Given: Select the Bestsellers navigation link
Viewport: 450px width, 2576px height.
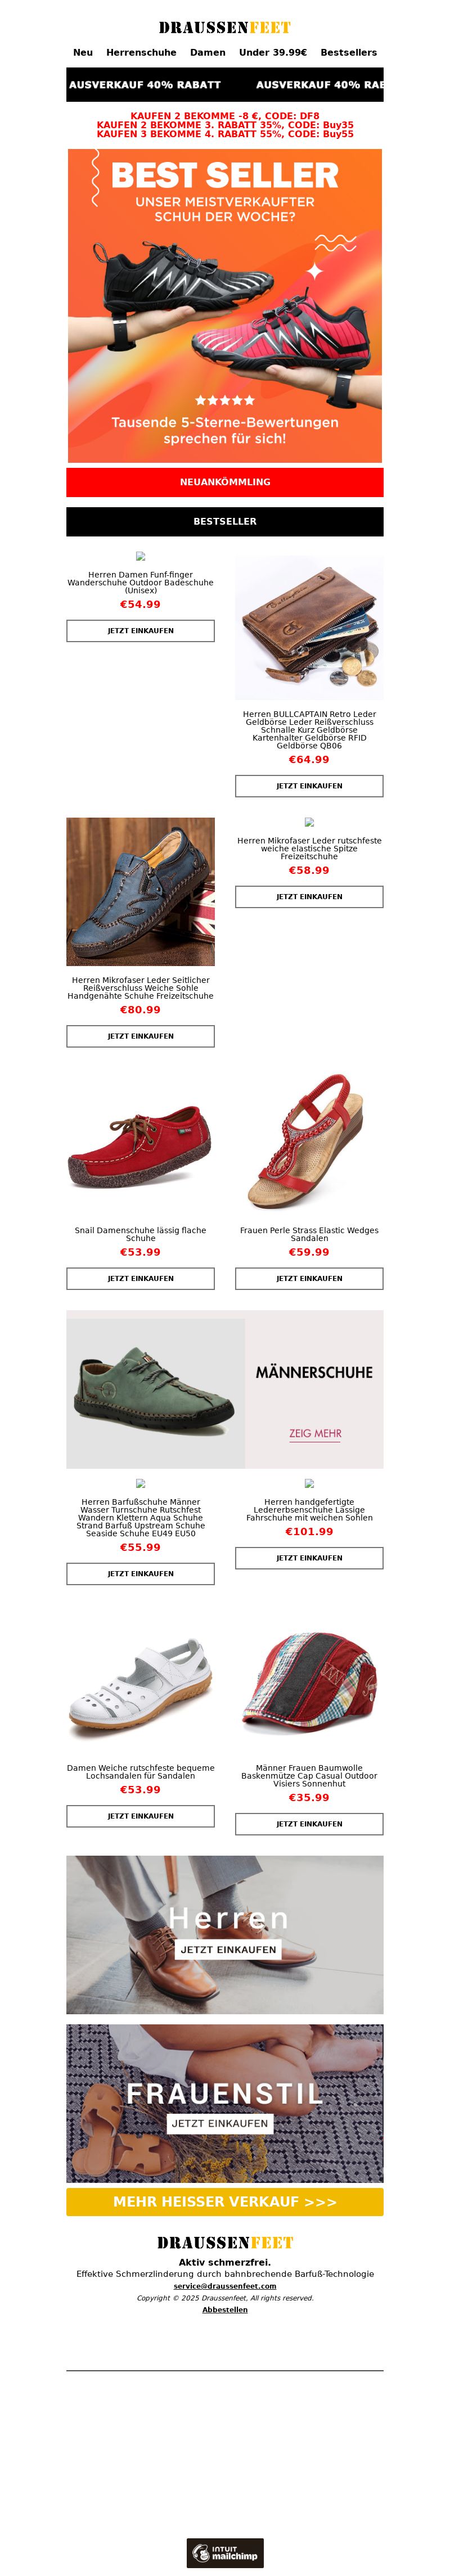Looking at the screenshot, I should [349, 52].
